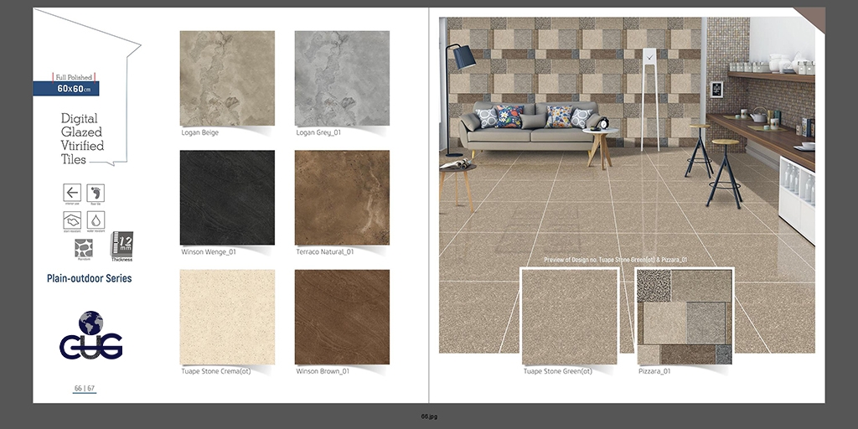Click the water resistant droplet icon
Screen dimensions: 858x429
point(96,220)
